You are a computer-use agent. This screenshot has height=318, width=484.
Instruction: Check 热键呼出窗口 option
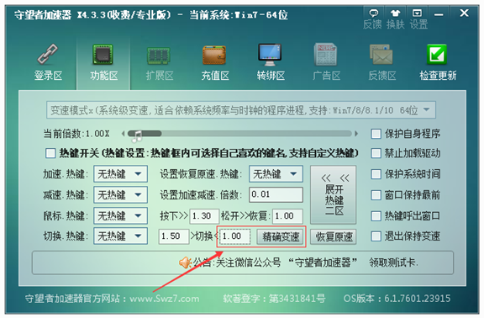tap(376, 215)
